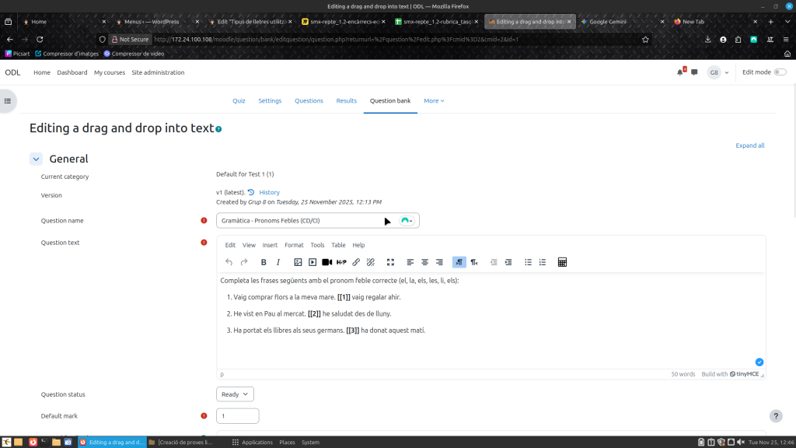The height and width of the screenshot is (448, 796).
Task: Open the H5P insert tool
Action: (341, 262)
